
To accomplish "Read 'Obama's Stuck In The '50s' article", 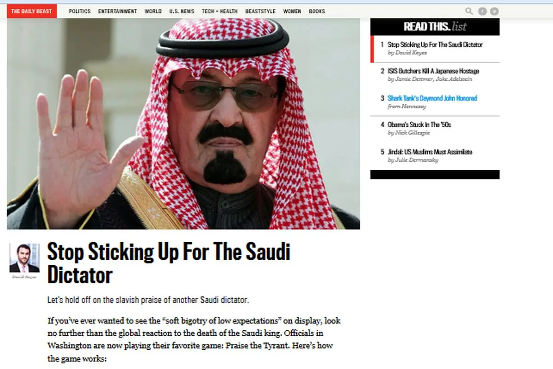I will pyautogui.click(x=419, y=125).
